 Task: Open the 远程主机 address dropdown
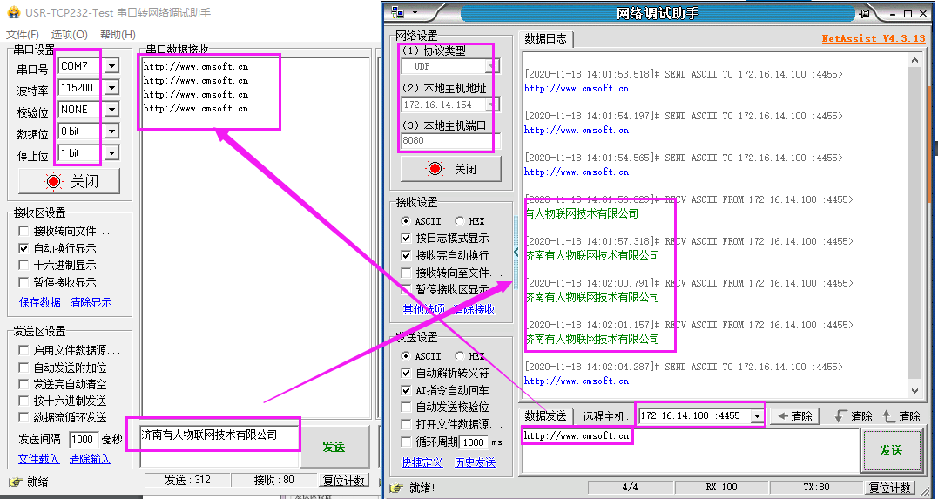(756, 416)
